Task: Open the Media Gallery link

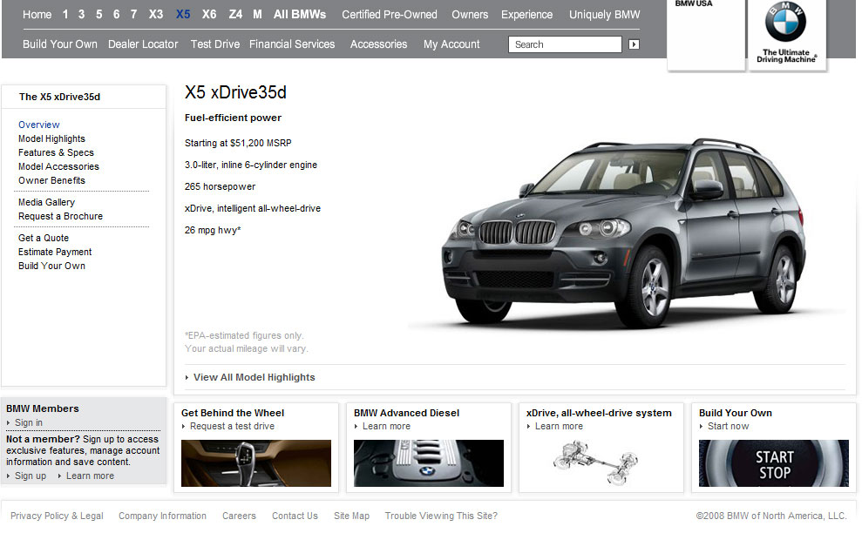Action: click(46, 202)
